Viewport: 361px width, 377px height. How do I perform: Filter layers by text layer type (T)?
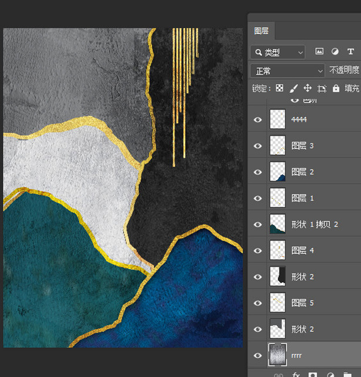(x=351, y=51)
